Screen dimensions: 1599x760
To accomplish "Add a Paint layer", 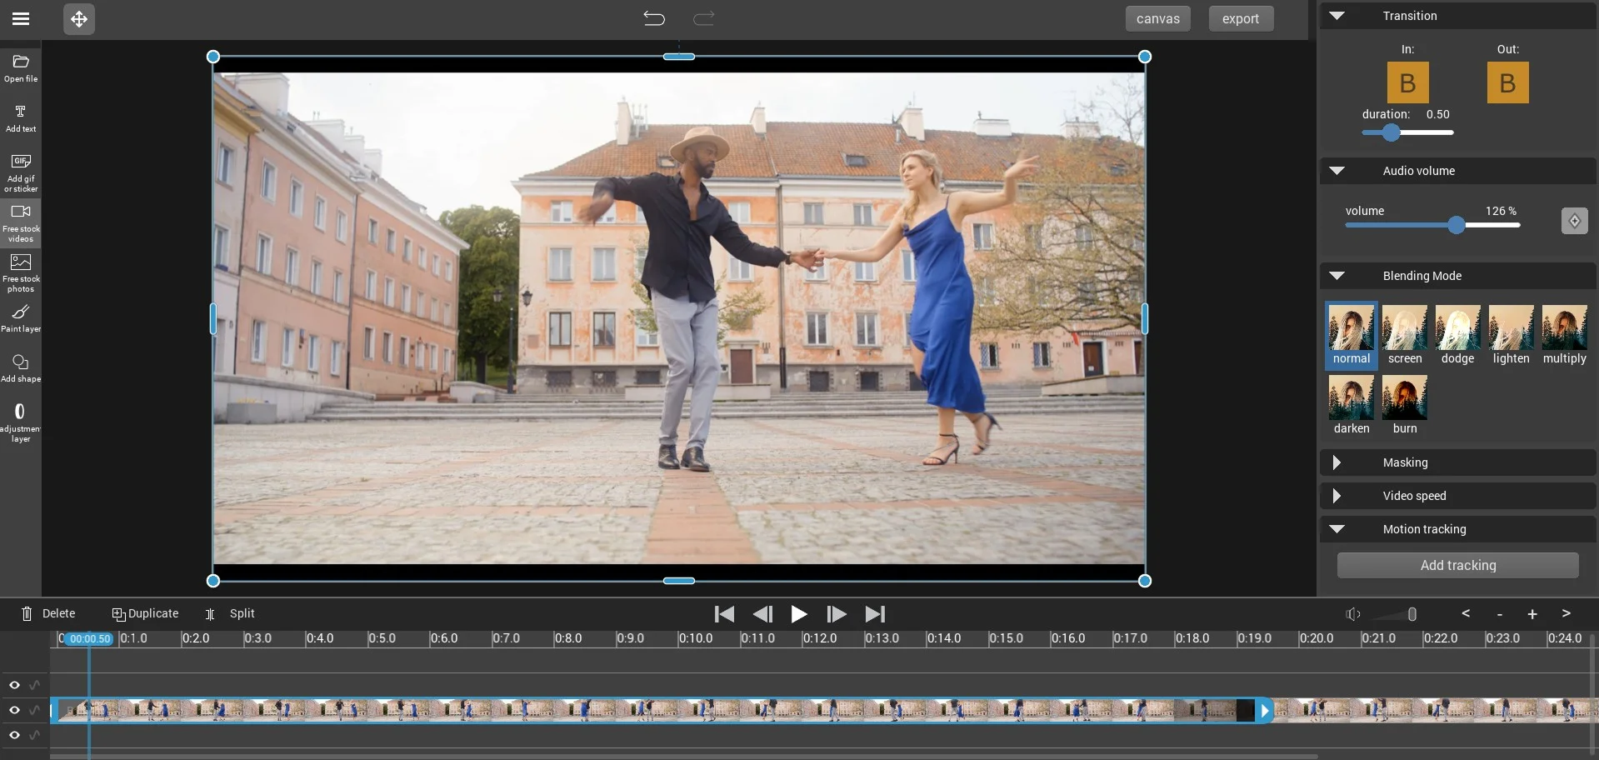I will (21, 317).
